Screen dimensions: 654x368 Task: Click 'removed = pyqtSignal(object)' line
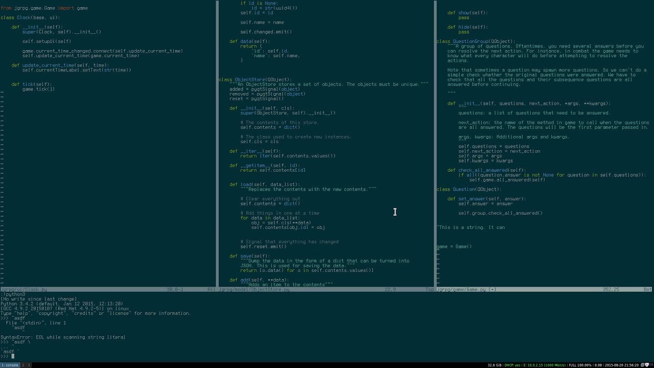point(267,94)
